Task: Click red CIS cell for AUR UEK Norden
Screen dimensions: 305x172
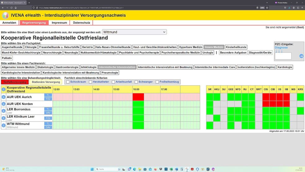Action: [266, 104]
